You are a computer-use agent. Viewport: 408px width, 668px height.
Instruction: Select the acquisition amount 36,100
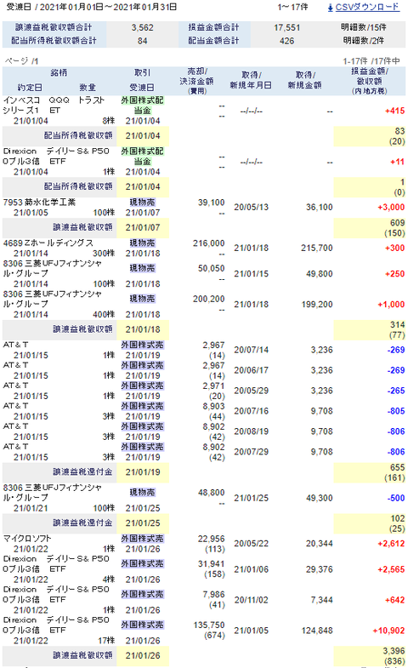coord(319,208)
